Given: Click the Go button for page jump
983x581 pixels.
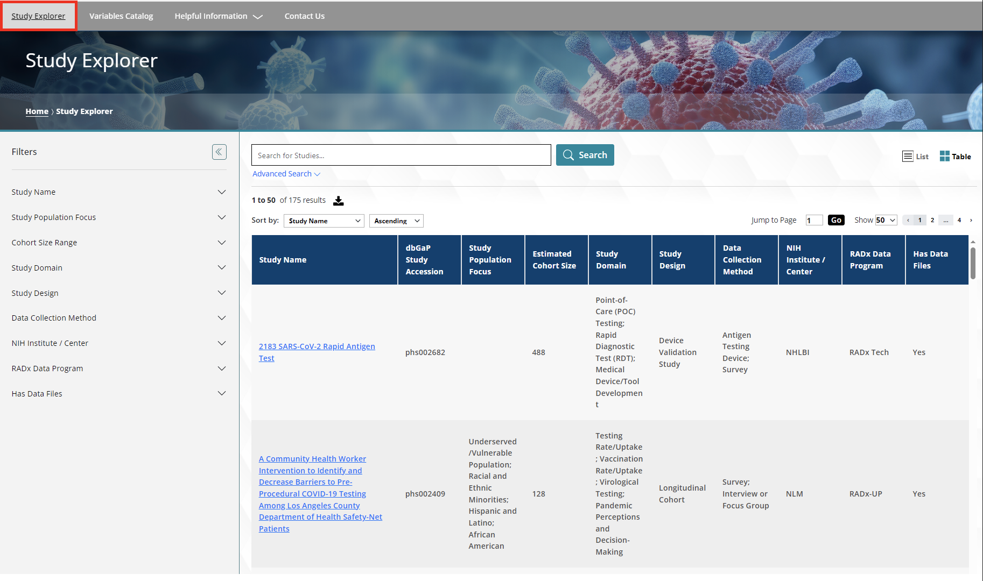Looking at the screenshot, I should 836,220.
